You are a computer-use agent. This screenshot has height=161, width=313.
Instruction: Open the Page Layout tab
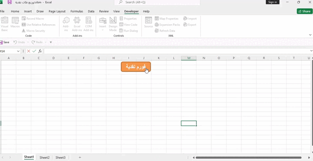pos(57,11)
